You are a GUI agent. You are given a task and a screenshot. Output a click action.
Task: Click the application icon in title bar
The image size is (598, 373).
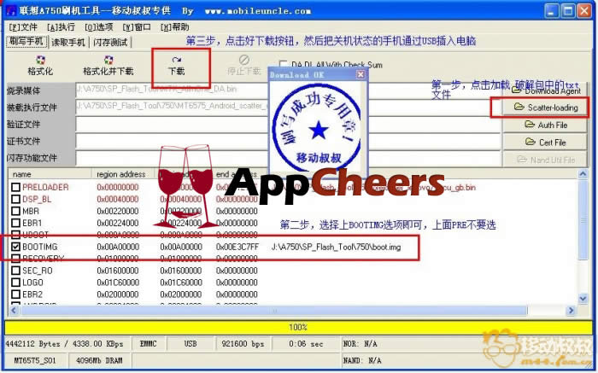coord(11,10)
